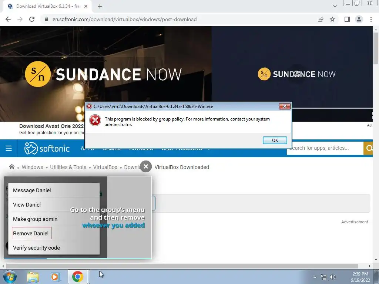Viewport: 379px width, 284px height.
Task: Open Softonic hamburger menu
Action: tap(9, 148)
